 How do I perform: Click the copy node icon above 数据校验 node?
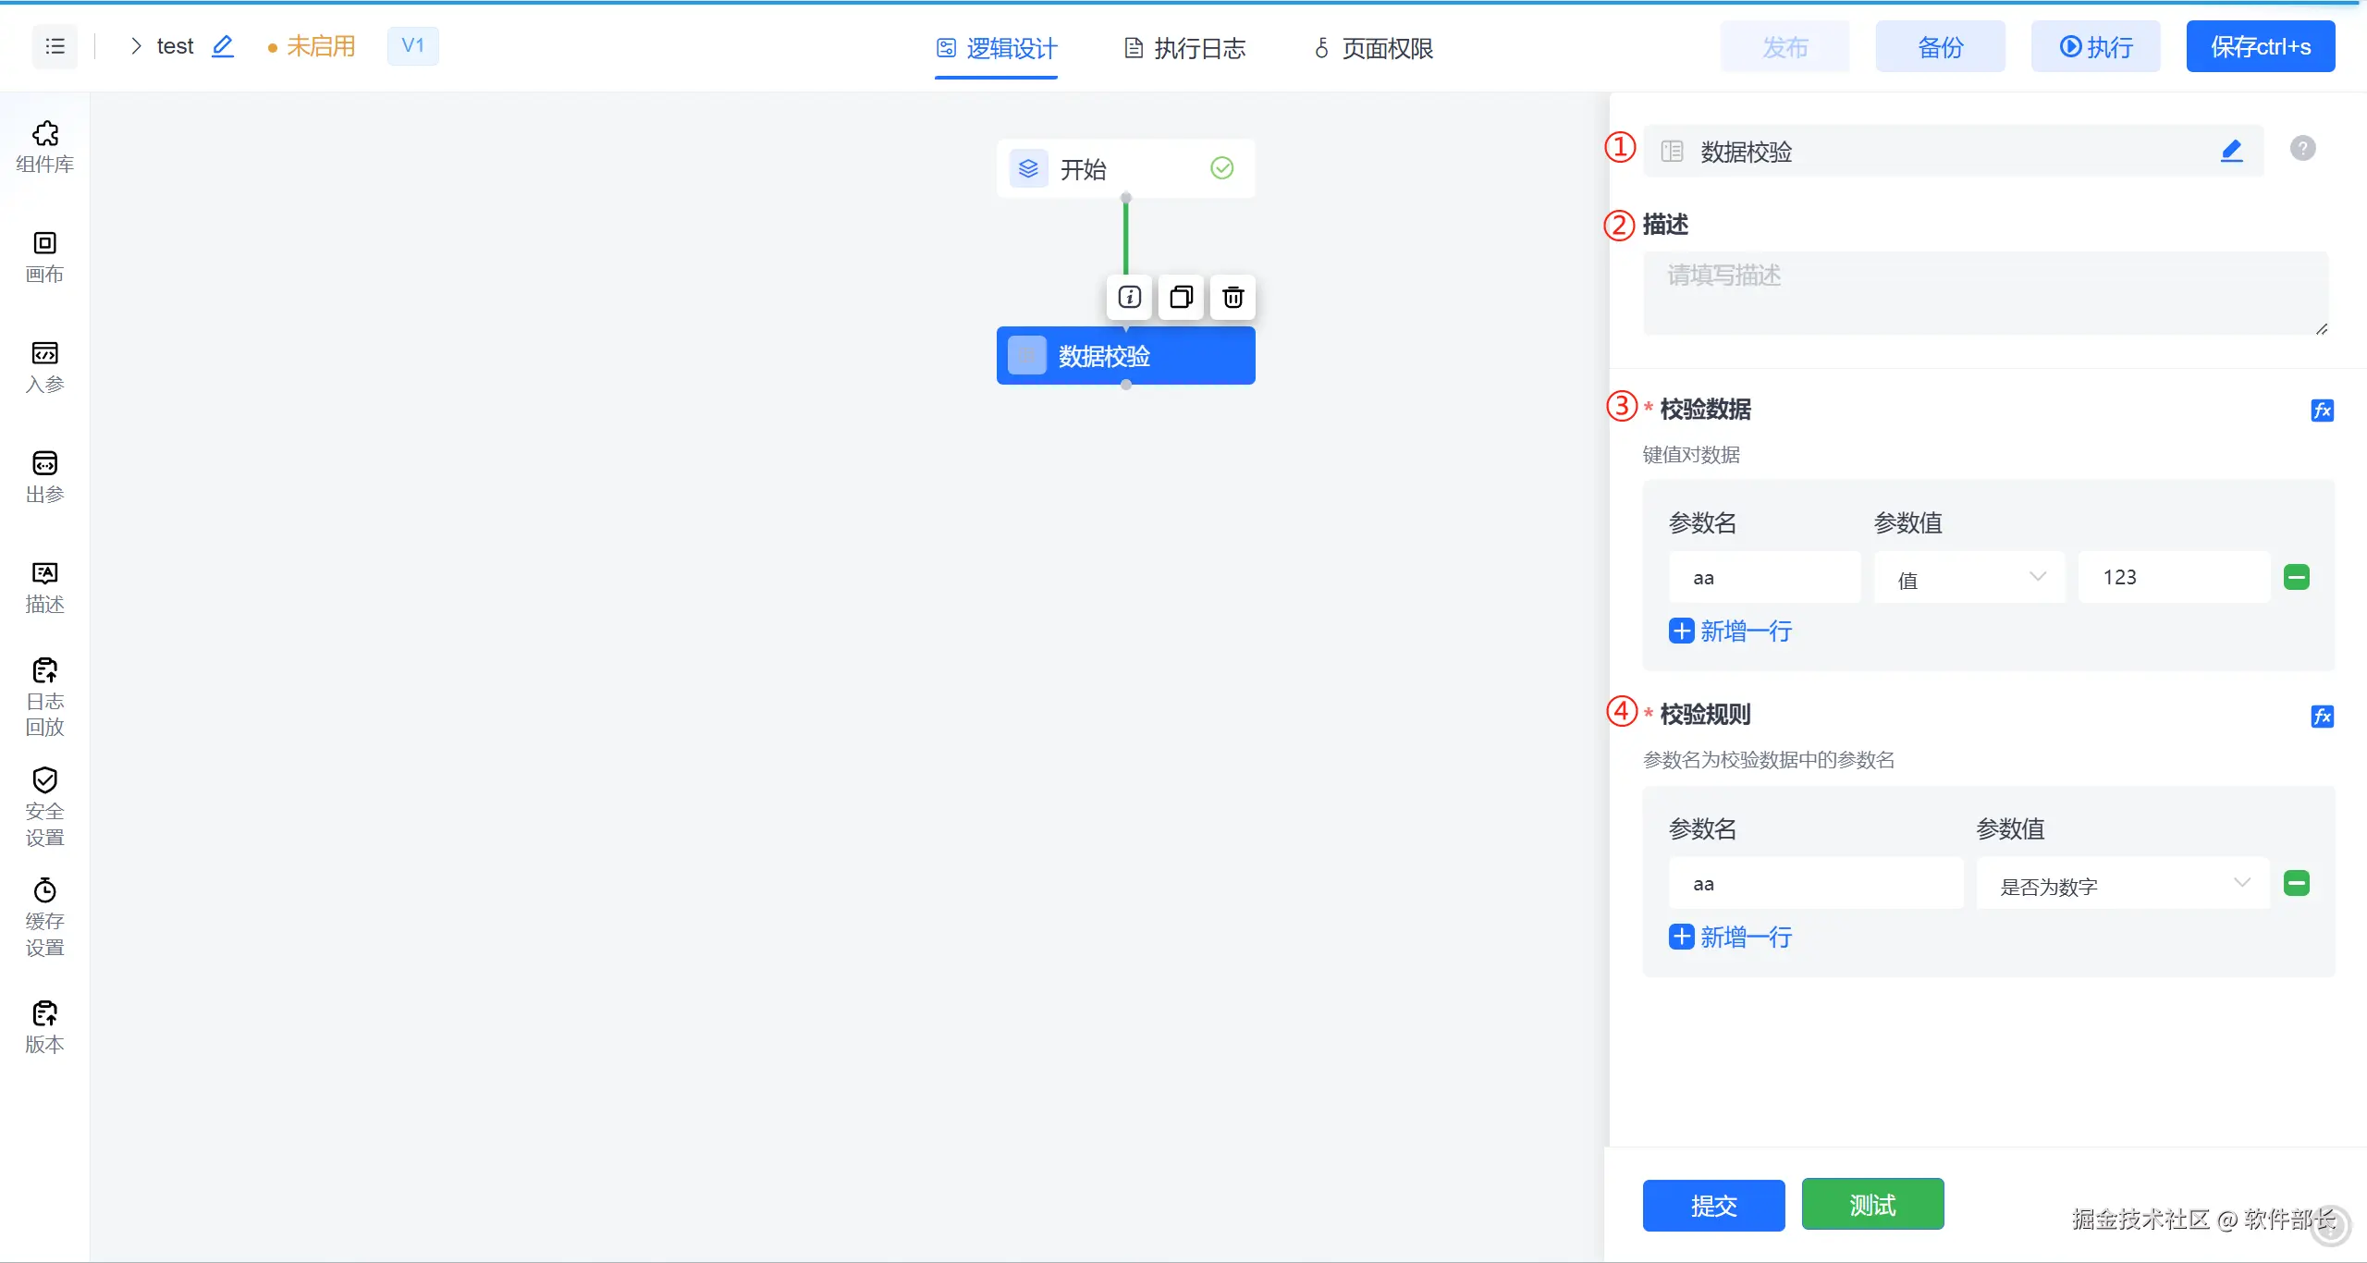pos(1181,297)
